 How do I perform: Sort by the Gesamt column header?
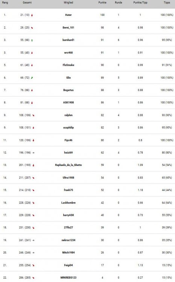pos(27,3)
